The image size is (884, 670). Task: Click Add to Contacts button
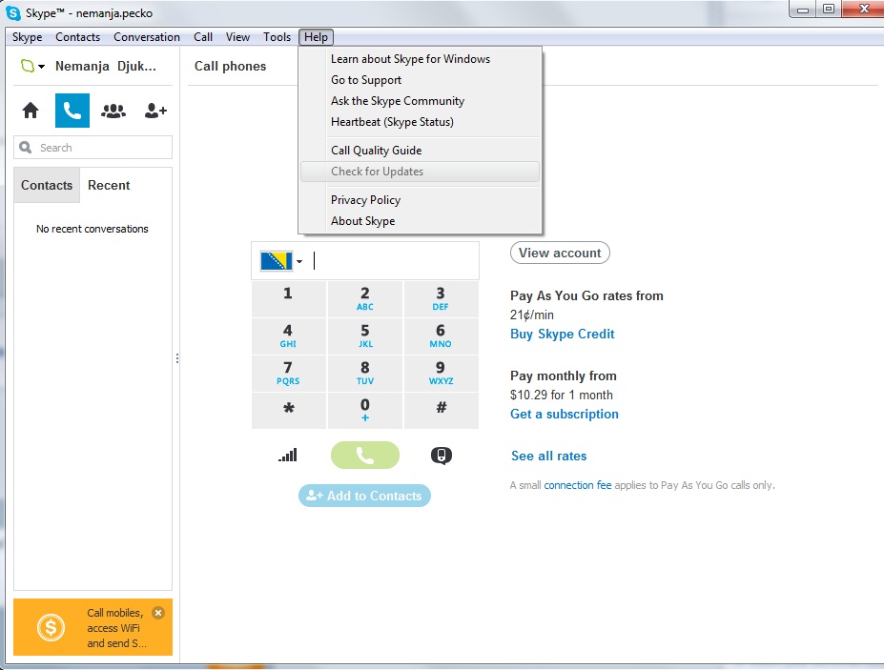click(365, 496)
